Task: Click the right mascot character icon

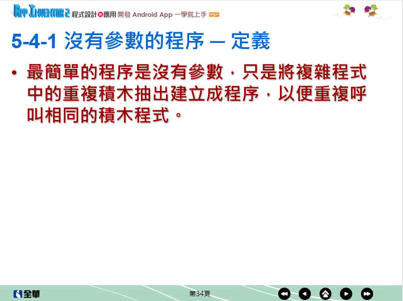Action: 371,10
